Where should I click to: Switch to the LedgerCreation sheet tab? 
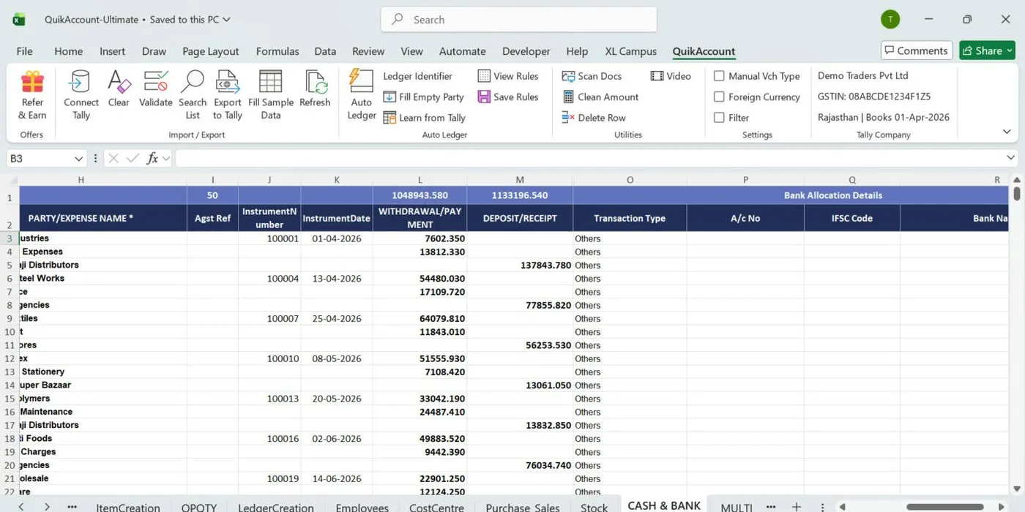tap(275, 507)
